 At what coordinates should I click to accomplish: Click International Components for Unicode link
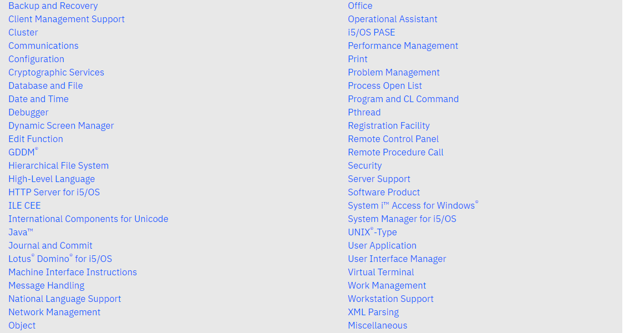point(88,219)
